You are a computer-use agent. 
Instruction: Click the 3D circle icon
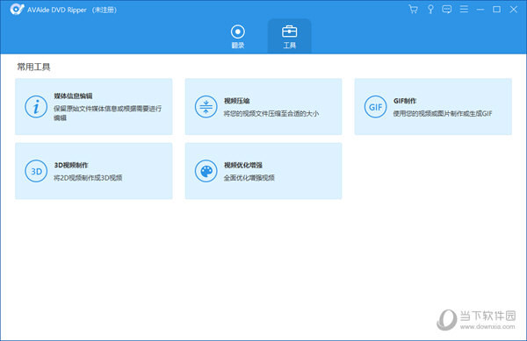tap(36, 171)
